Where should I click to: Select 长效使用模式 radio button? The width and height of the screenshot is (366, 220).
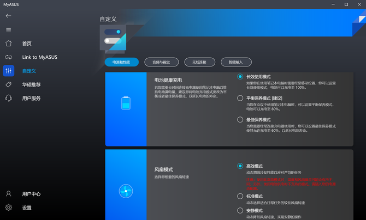coord(240,77)
